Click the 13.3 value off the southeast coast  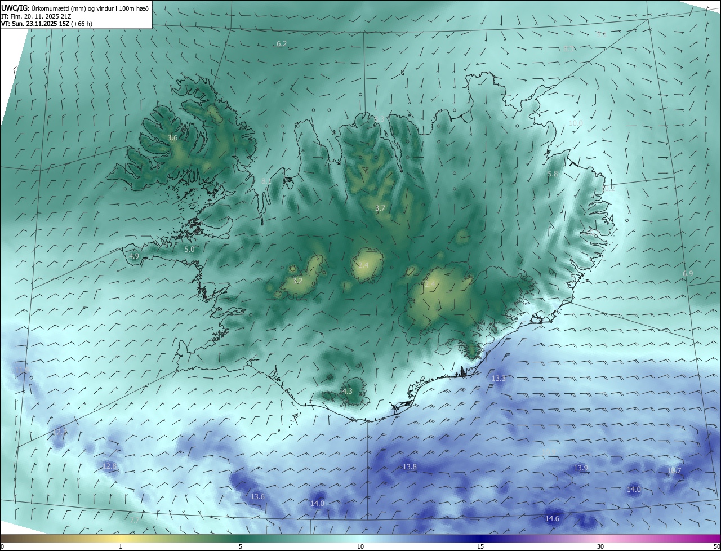pyautogui.click(x=499, y=378)
